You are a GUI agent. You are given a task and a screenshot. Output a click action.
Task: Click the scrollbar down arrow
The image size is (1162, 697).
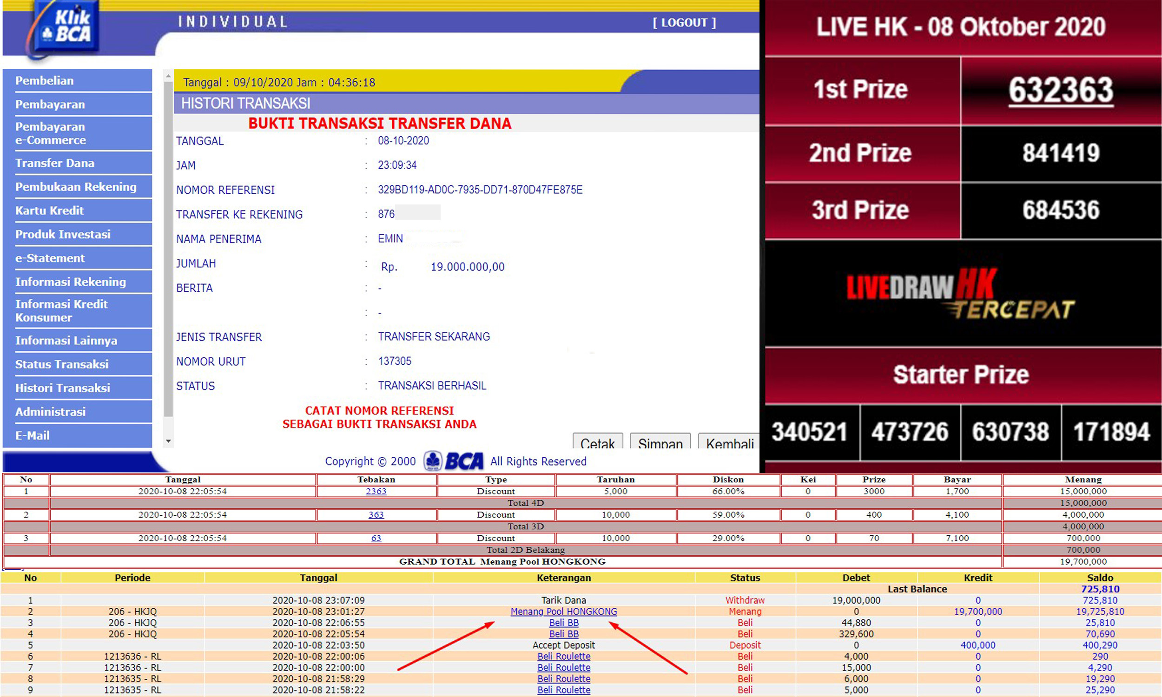(x=168, y=441)
